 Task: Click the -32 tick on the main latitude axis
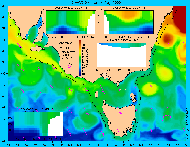coord(3,6)
